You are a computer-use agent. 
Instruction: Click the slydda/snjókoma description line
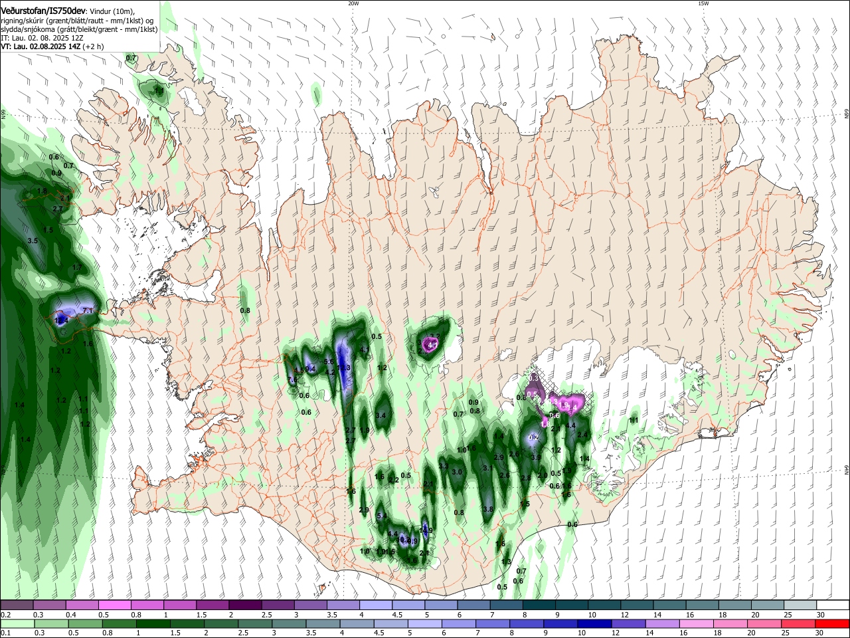79,29
